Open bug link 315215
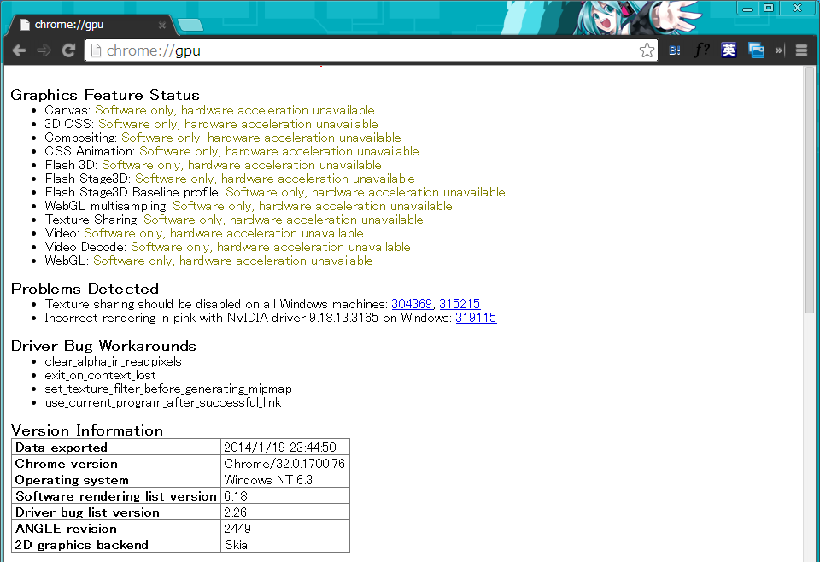The width and height of the screenshot is (820, 562). point(460,304)
